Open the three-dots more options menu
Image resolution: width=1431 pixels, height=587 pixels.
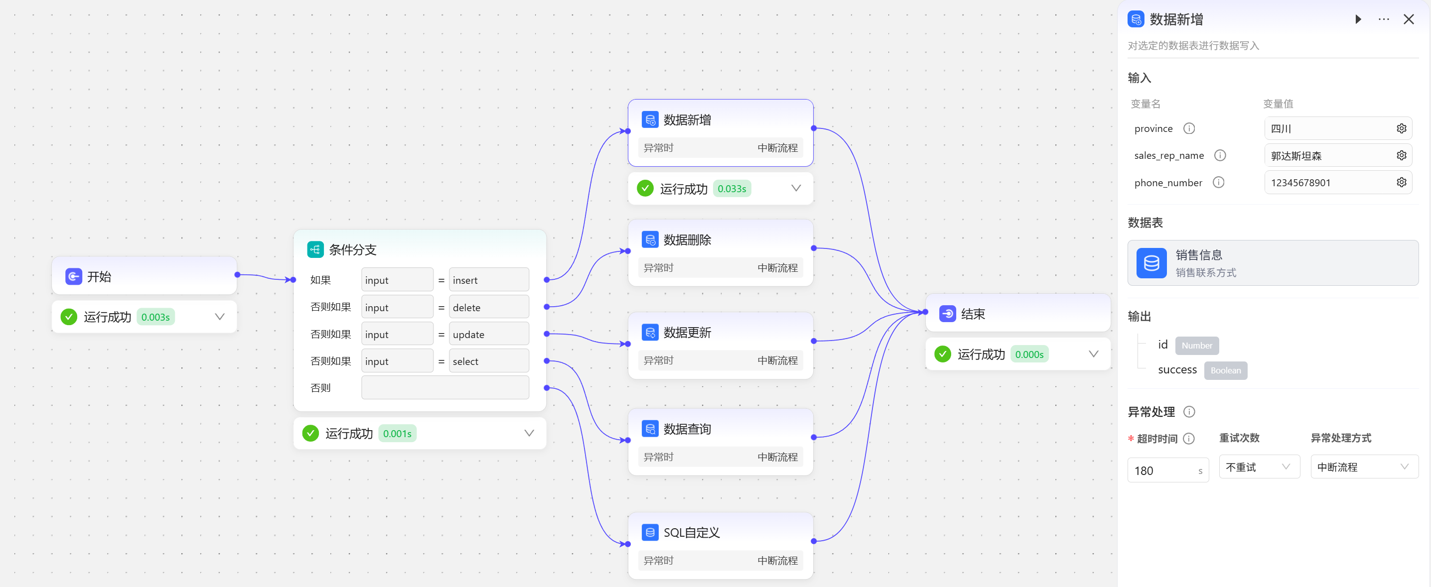(x=1383, y=19)
